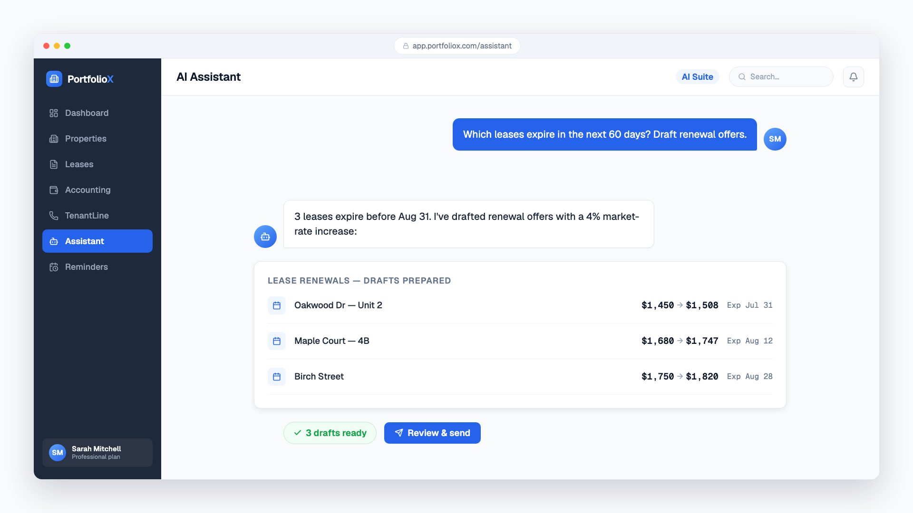Click the magnifier icon in search box
Screen dimensions: 913x513
pos(742,77)
